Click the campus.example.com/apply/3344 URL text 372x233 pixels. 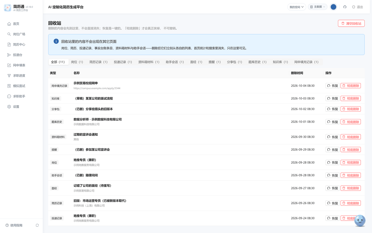click(x=97, y=88)
